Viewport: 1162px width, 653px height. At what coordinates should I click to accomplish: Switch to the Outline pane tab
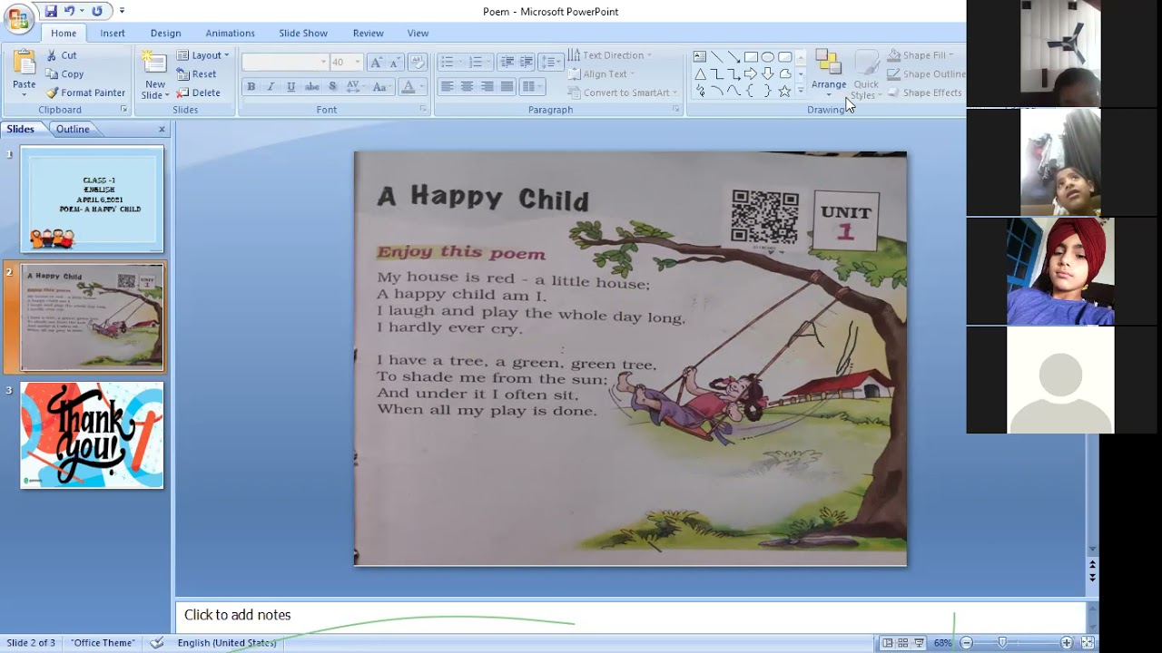click(x=73, y=129)
